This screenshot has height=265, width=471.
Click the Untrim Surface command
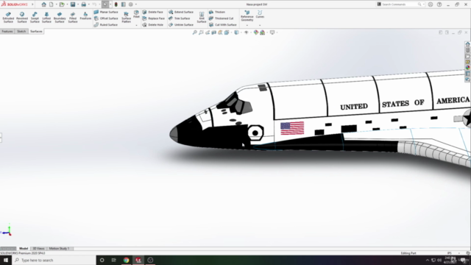[181, 24]
